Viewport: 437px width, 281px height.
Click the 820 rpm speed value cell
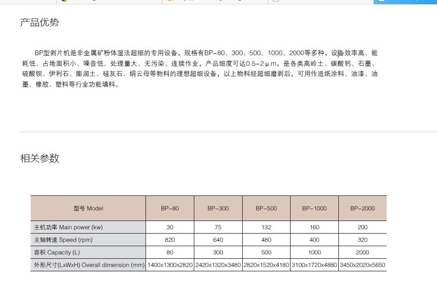[x=170, y=240]
